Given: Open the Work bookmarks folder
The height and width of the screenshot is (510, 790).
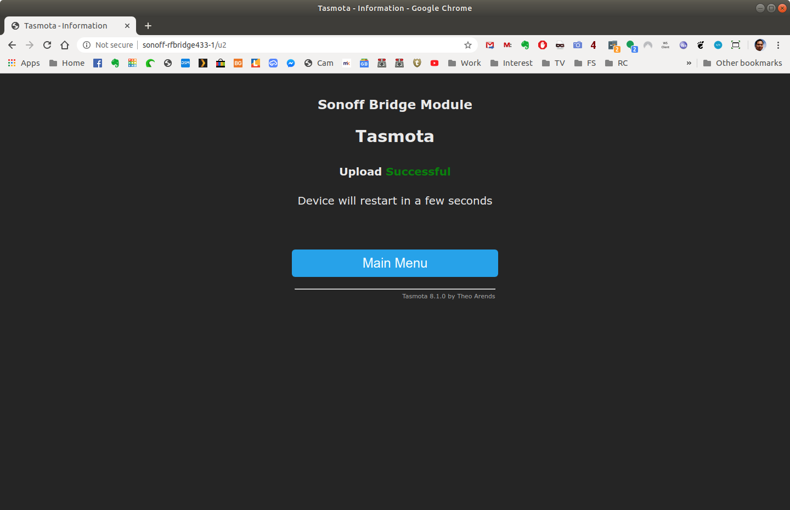Looking at the screenshot, I should pyautogui.click(x=464, y=63).
